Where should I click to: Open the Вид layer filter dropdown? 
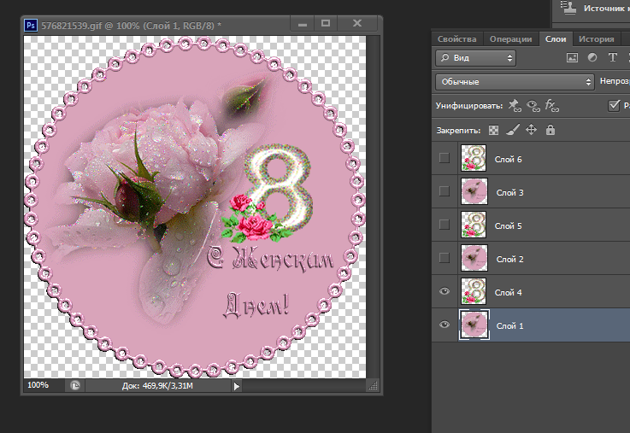475,58
